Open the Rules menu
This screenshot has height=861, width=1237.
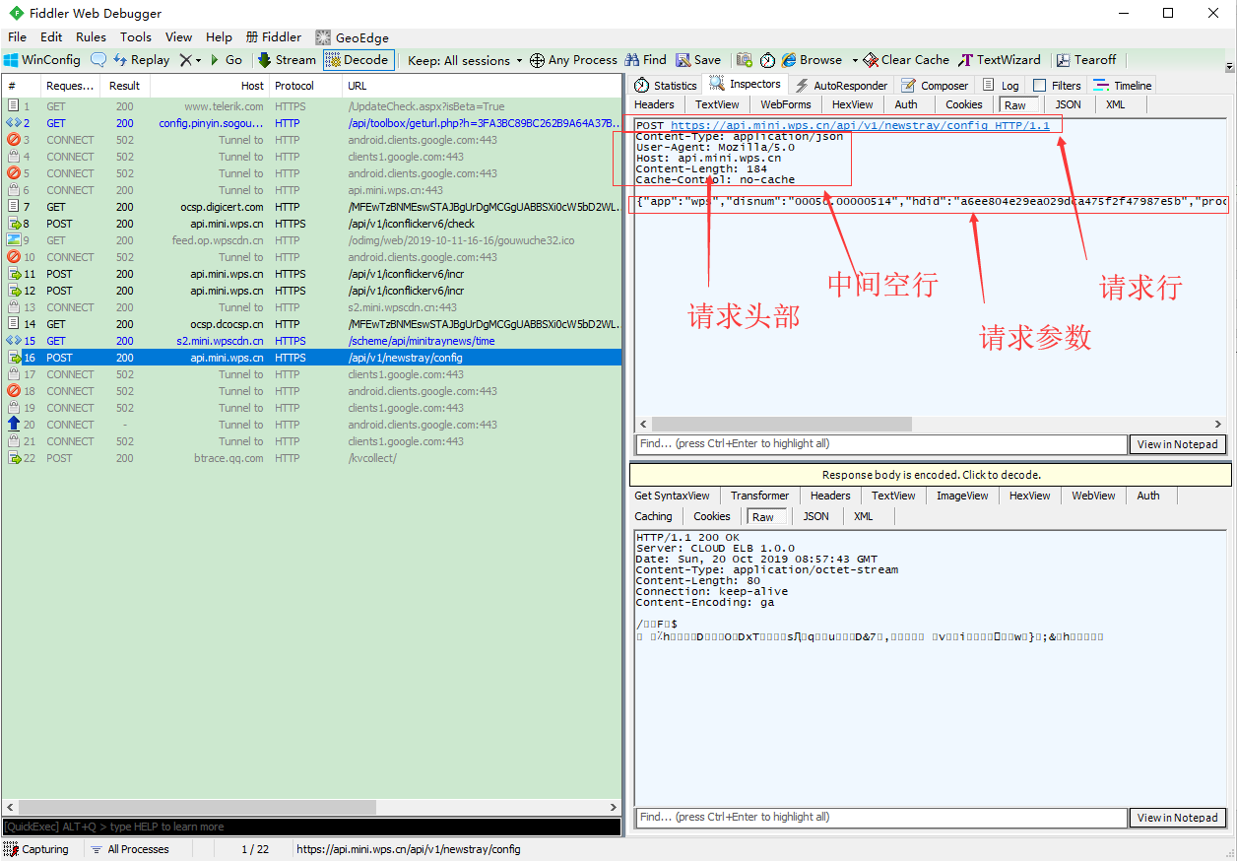point(91,37)
